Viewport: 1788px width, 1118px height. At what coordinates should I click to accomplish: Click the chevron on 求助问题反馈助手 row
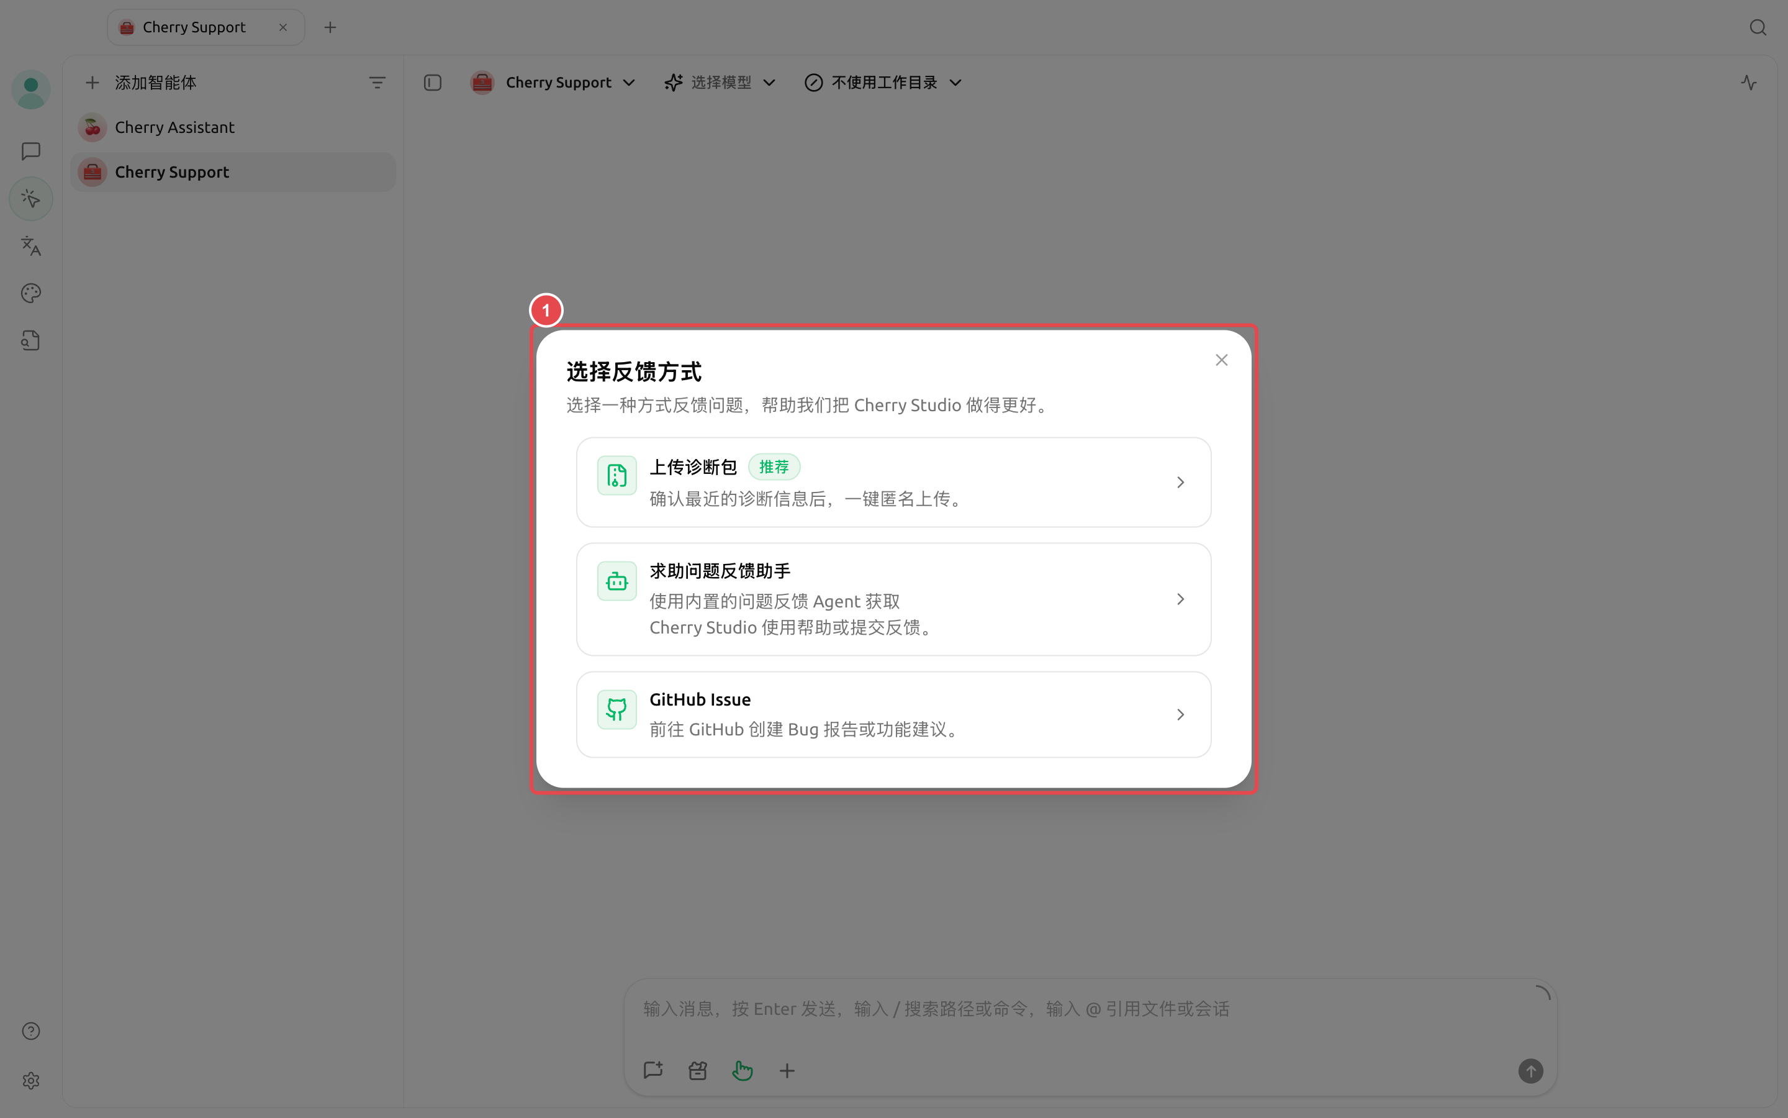pyautogui.click(x=1180, y=599)
